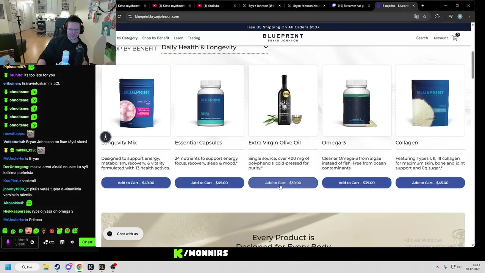Image resolution: width=485 pixels, height=273 pixels.
Task: Click the Omega-3 product title
Action: click(x=334, y=143)
